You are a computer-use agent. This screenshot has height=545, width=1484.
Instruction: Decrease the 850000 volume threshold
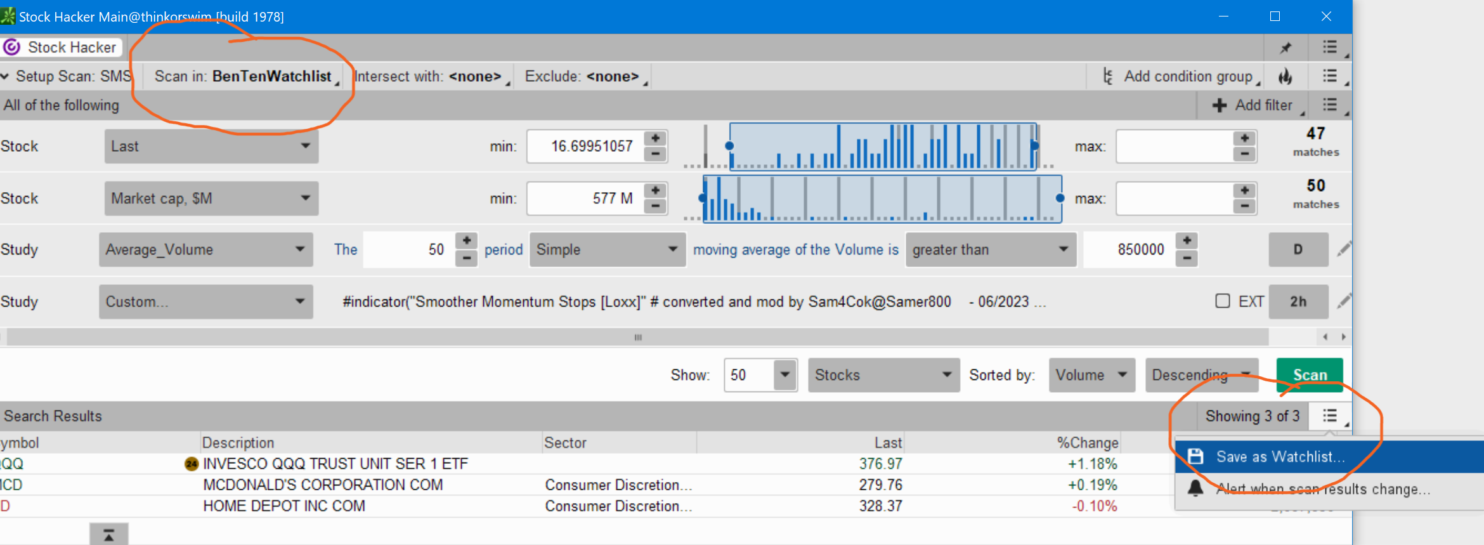pos(1187,258)
